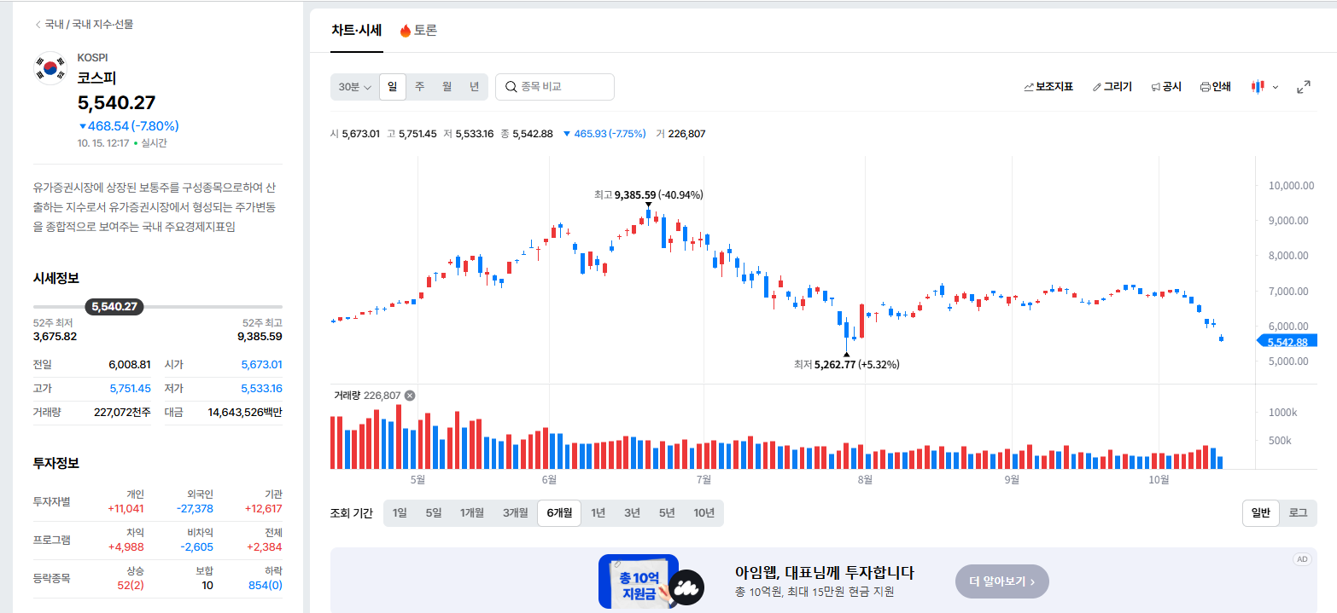Open 공시 disclosures overlay

tap(1166, 87)
